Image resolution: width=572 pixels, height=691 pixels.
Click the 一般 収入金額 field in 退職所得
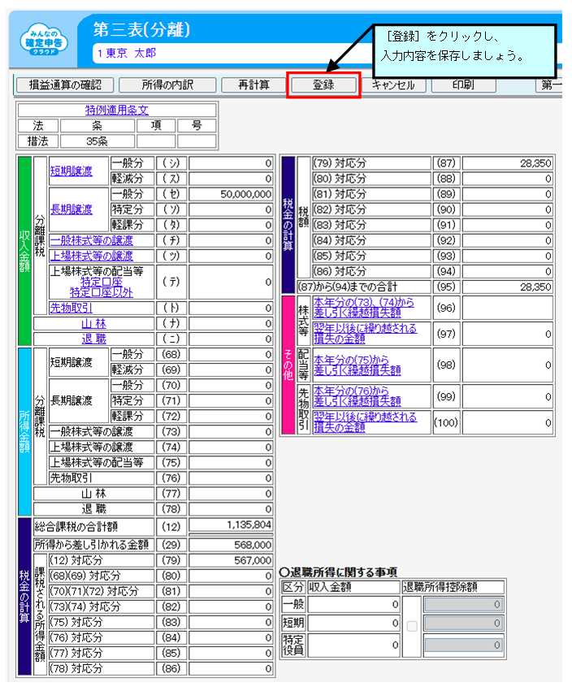tap(353, 604)
